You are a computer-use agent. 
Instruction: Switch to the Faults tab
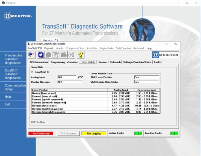(157, 62)
